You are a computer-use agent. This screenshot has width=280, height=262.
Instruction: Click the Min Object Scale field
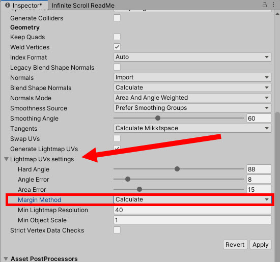pos(192,220)
